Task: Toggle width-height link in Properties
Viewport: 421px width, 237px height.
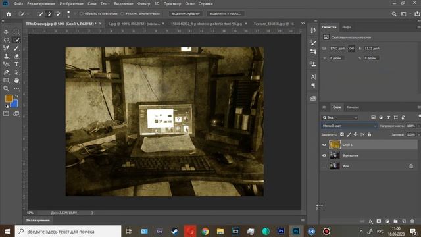Action: tap(351, 49)
